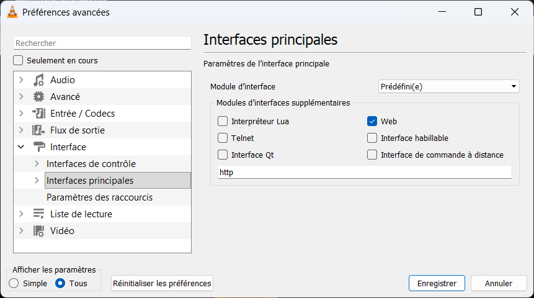Viewport: 534px width, 298px height.
Task: Select Paramètres des raccourcis tree item
Action: tap(99, 197)
